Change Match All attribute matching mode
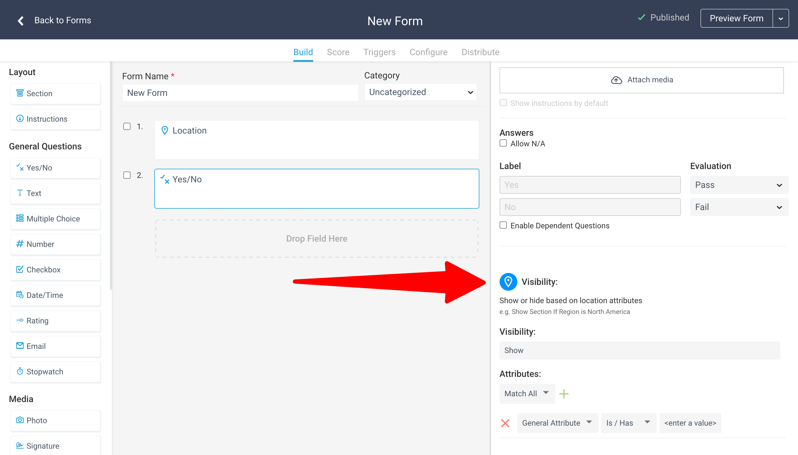This screenshot has width=798, height=455. [526, 393]
